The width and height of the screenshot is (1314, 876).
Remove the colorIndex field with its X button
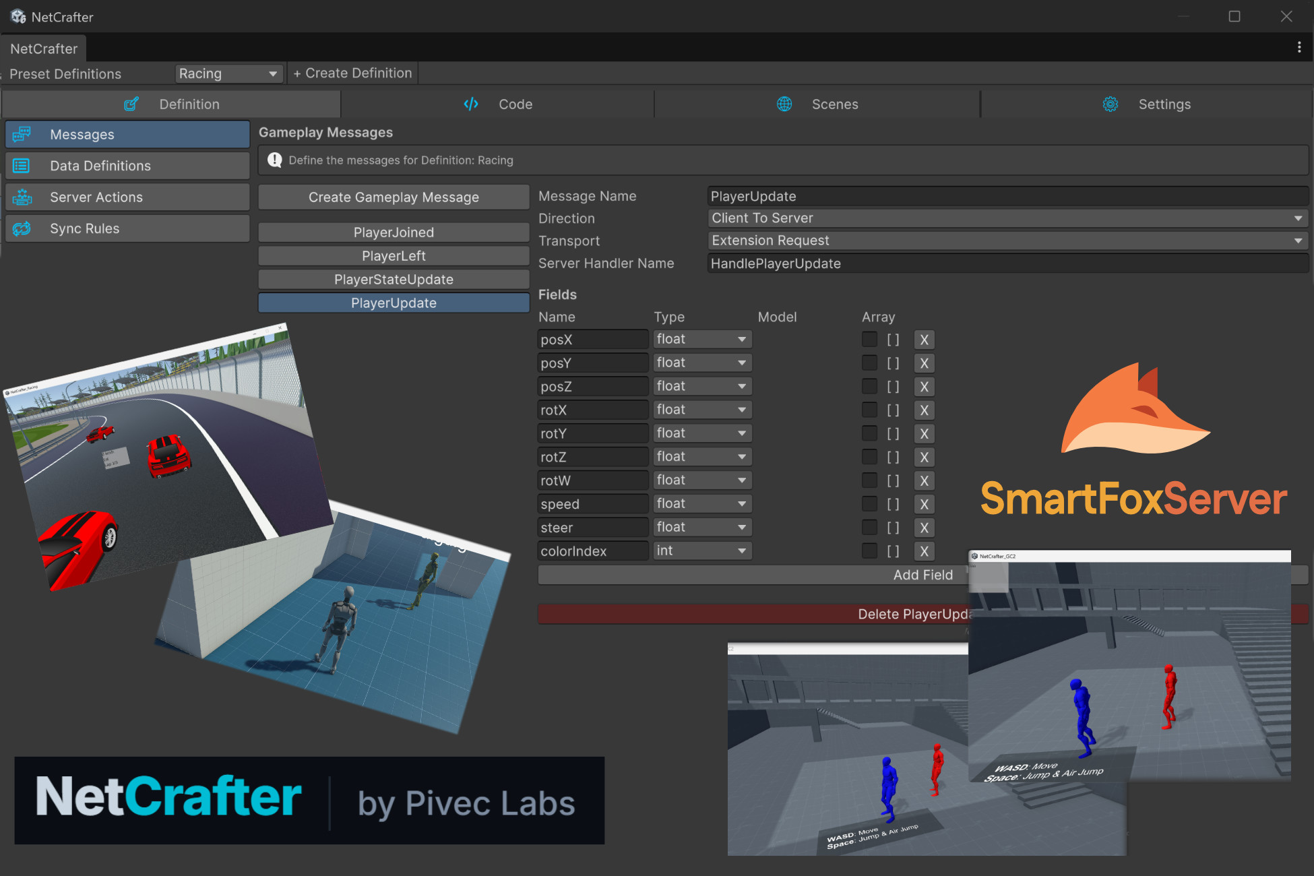tap(924, 551)
